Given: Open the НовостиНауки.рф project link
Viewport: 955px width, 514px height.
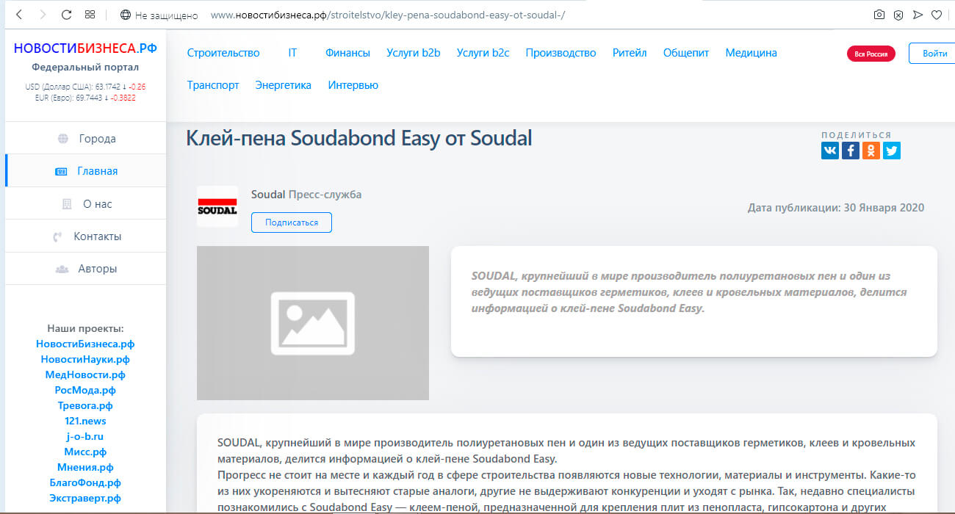Looking at the screenshot, I should pos(85,359).
